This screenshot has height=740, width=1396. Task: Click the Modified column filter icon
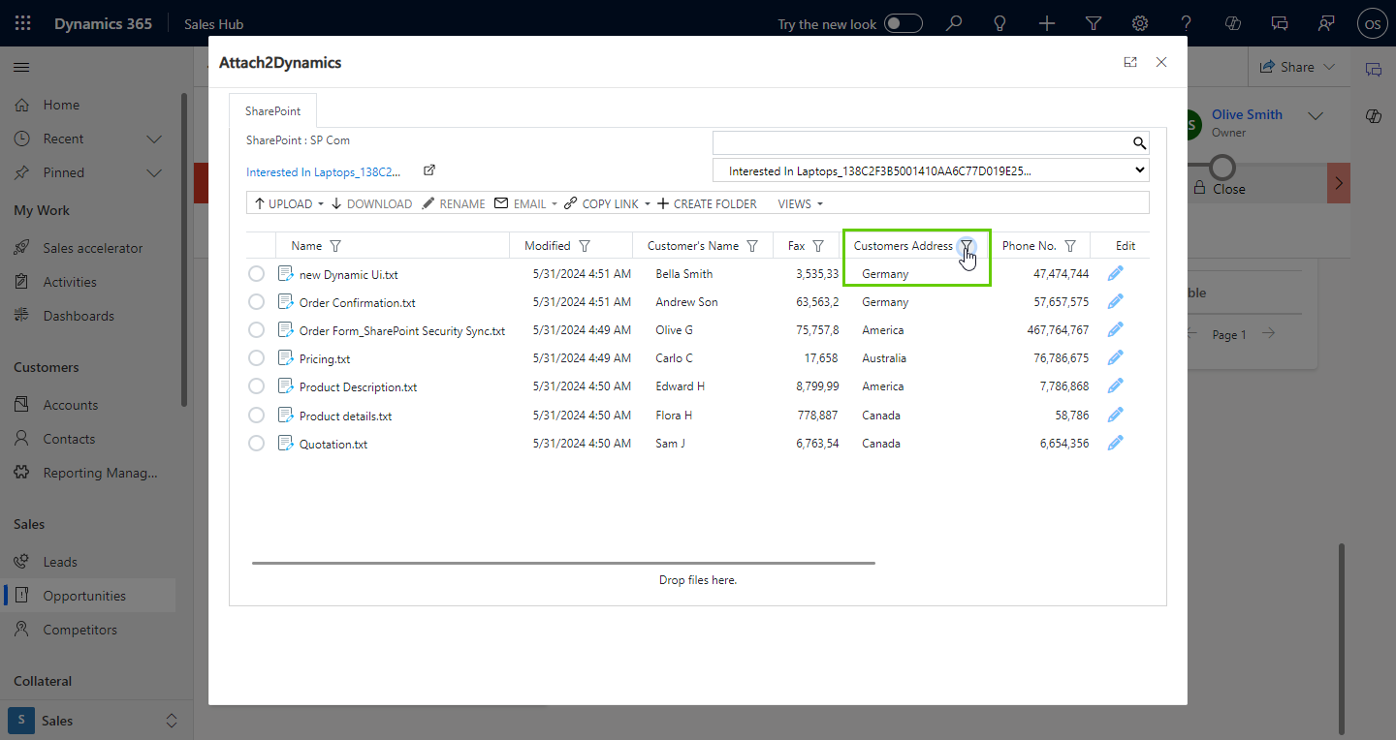tap(585, 246)
